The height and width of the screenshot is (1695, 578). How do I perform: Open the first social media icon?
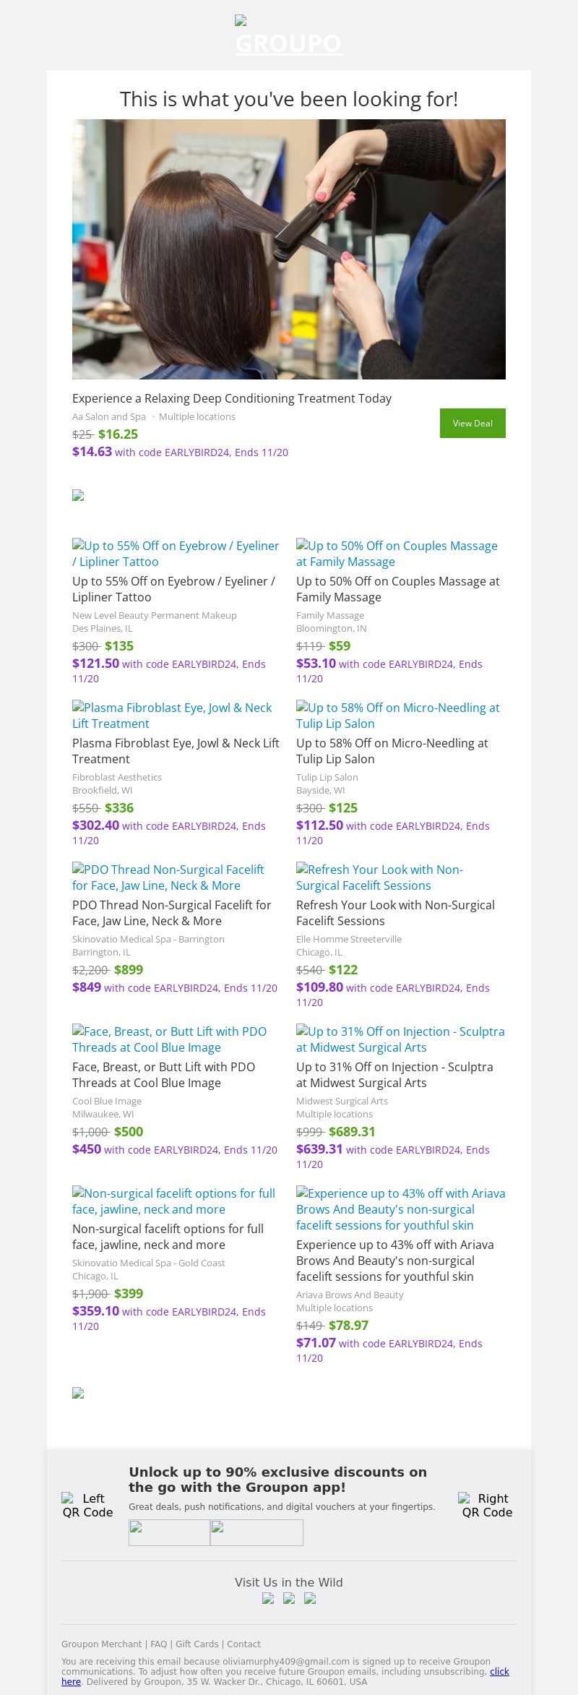(268, 1598)
